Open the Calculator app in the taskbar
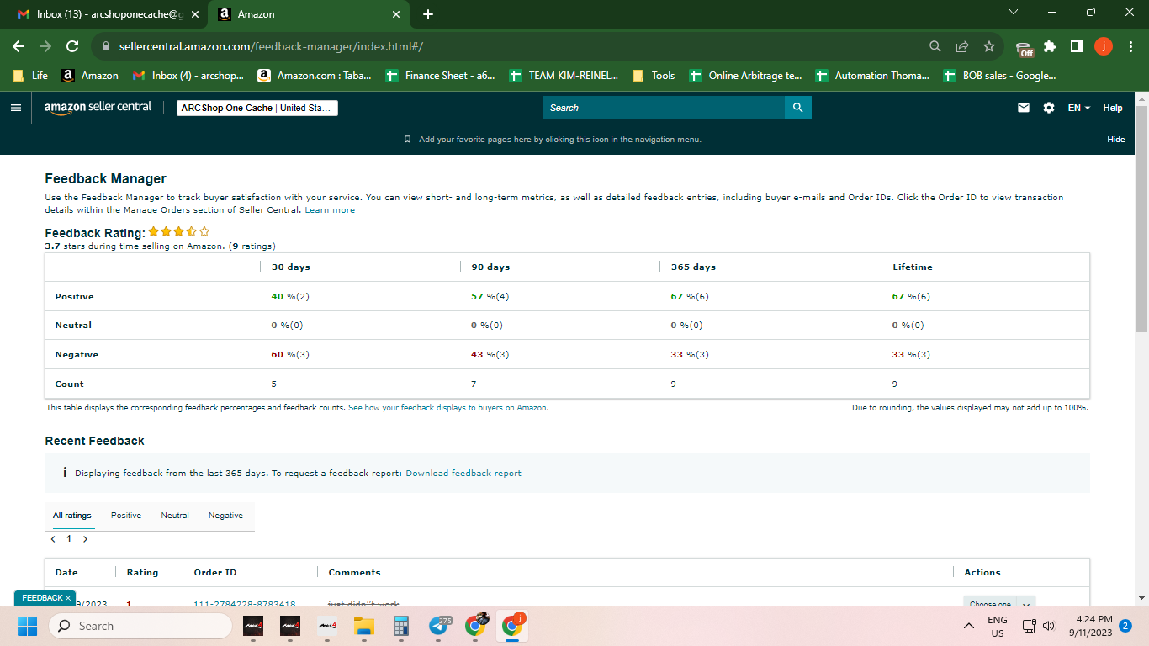Viewport: 1149px width, 646px height. click(400, 626)
